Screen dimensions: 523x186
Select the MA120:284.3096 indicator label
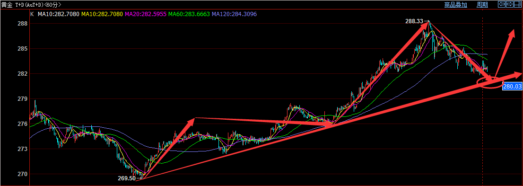click(x=235, y=14)
